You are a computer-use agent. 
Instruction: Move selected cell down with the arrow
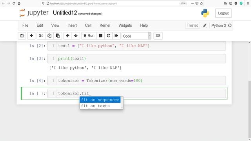tap(76, 36)
